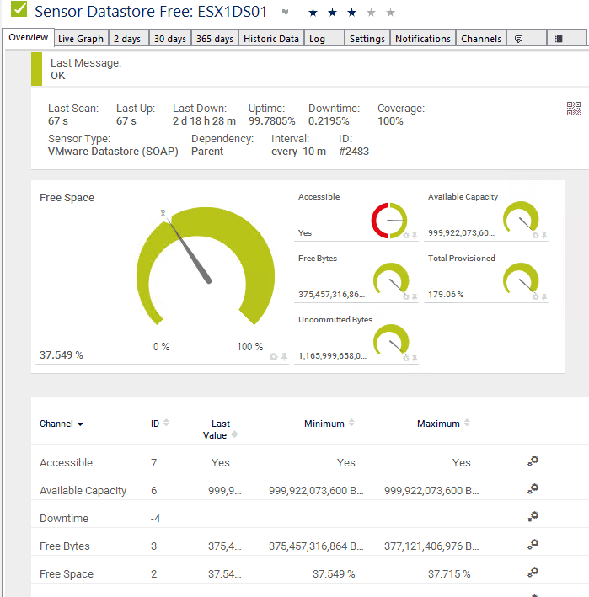Open the QR code icon
Screen dimensions: 589x597
click(x=574, y=109)
